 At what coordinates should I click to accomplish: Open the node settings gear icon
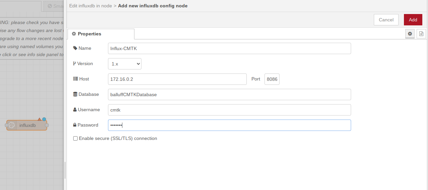tap(410, 34)
